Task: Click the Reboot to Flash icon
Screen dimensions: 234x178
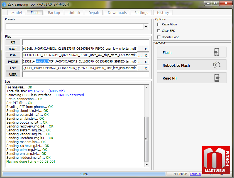Action: (216, 65)
